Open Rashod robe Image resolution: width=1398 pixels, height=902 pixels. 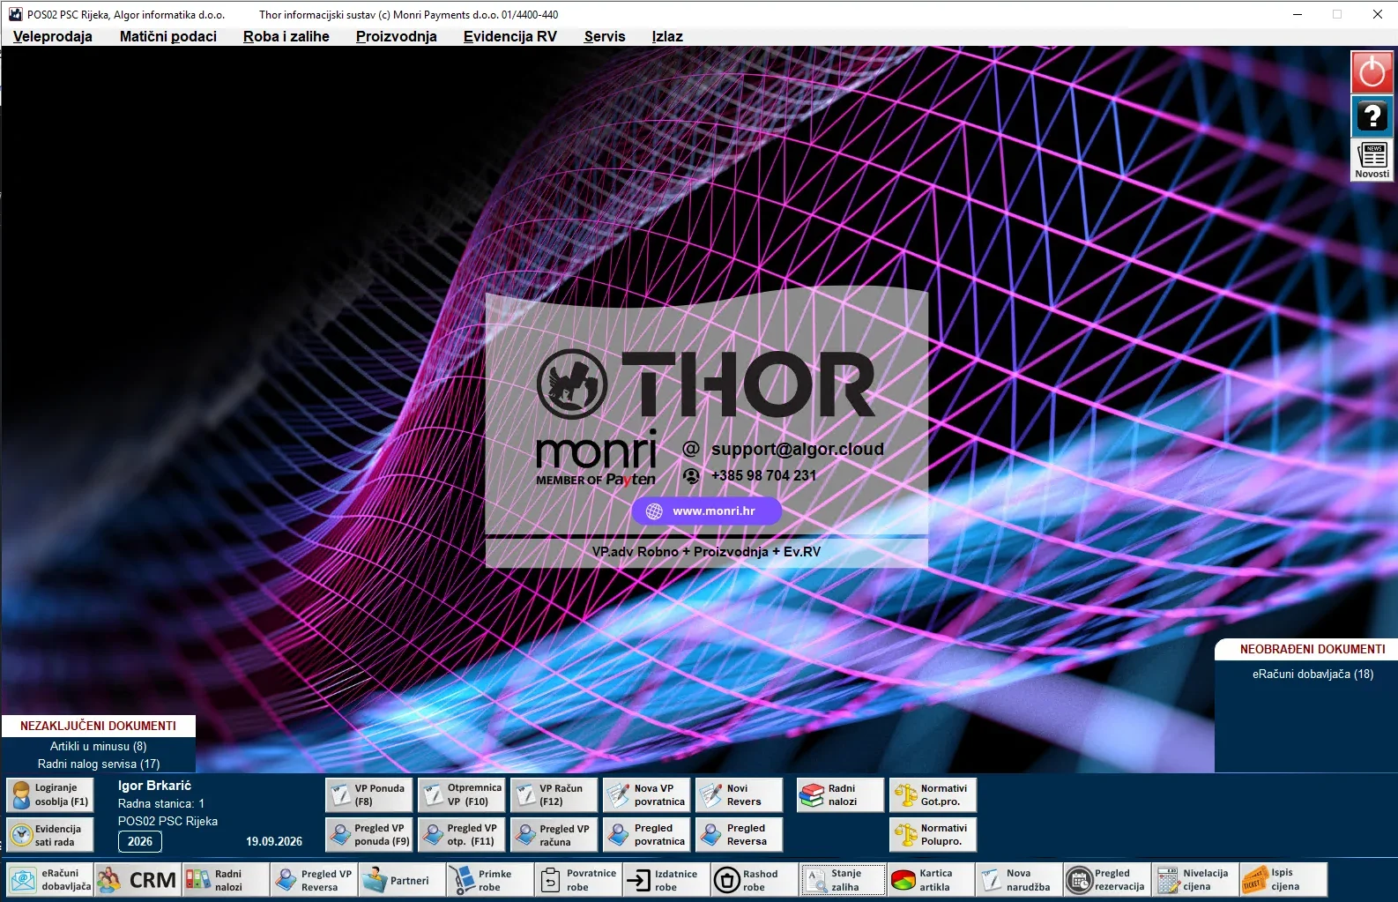[x=755, y=880]
